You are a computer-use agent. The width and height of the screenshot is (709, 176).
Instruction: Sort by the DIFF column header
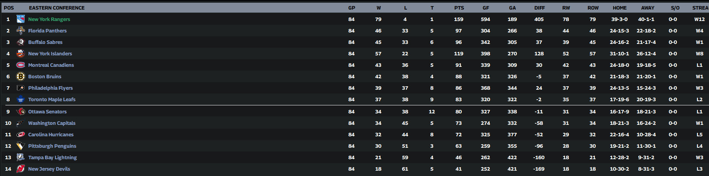tap(539, 8)
